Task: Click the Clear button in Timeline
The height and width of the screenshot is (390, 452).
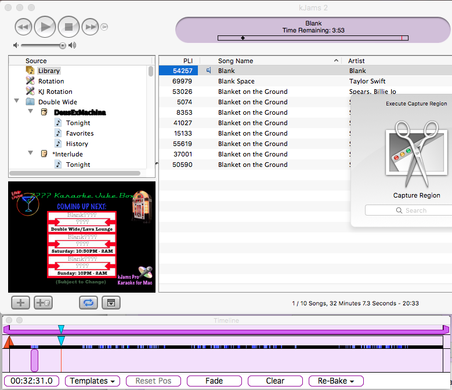Action: (x=275, y=381)
